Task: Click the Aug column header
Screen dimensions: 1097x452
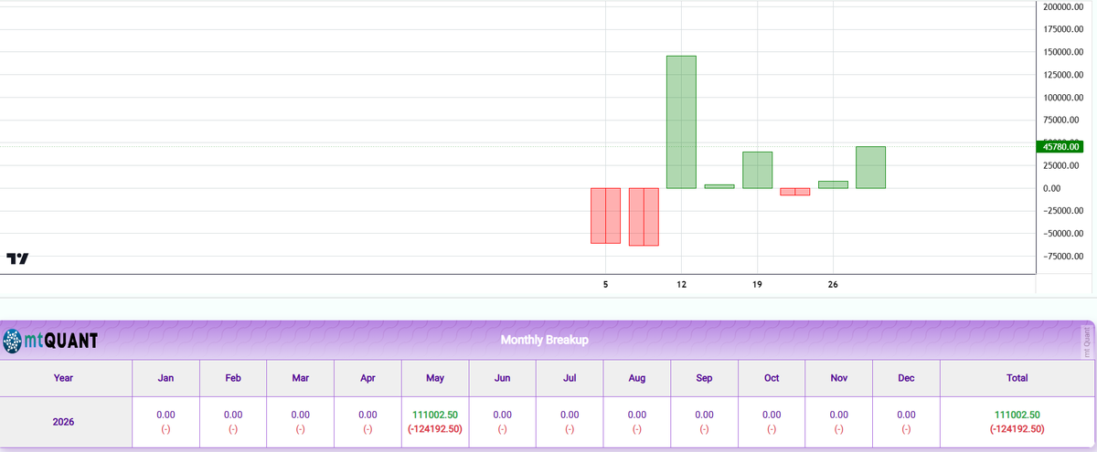Action: click(x=637, y=377)
